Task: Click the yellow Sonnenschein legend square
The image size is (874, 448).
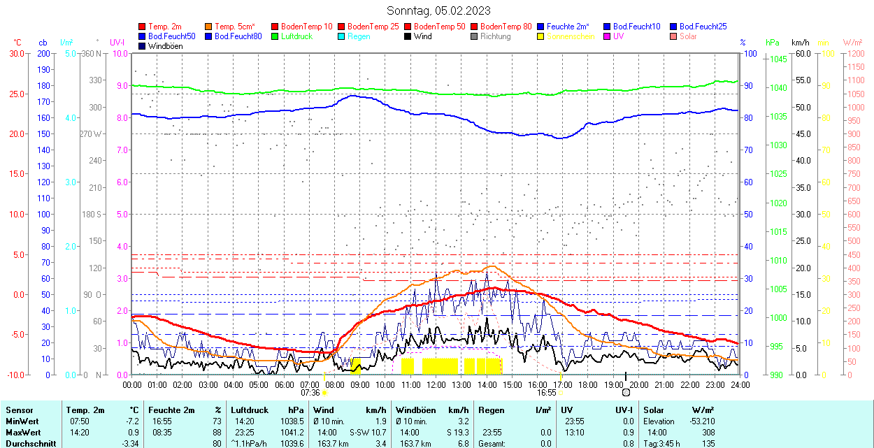Action: pyautogui.click(x=541, y=36)
